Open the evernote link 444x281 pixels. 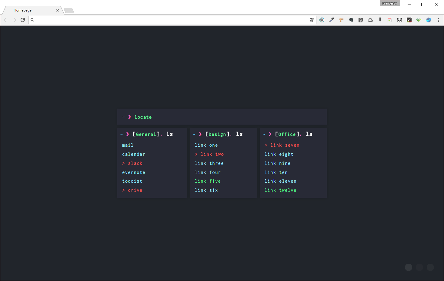point(134,172)
